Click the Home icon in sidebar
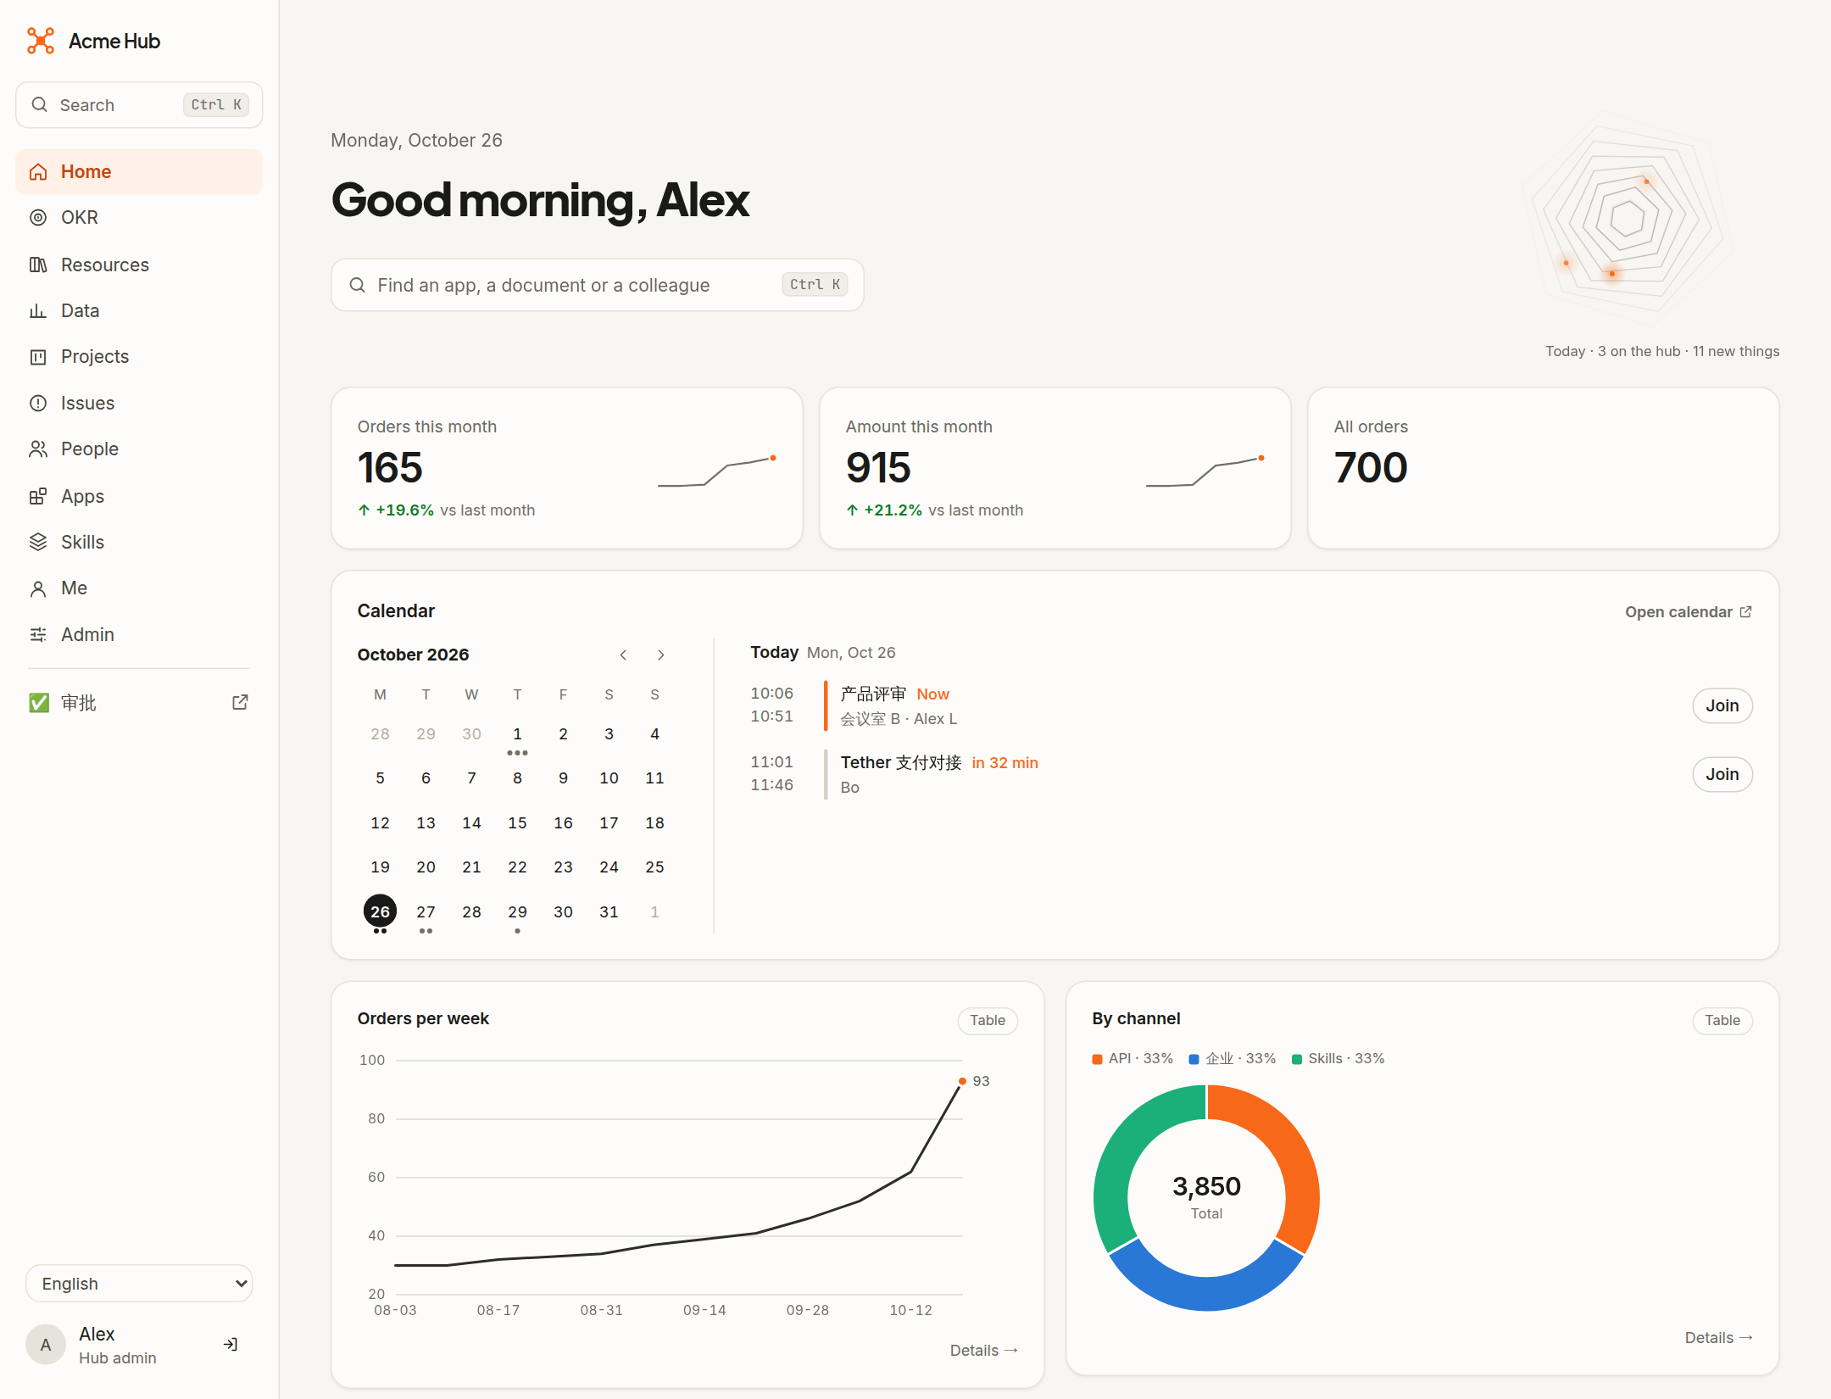The height and width of the screenshot is (1399, 1831). coord(38,172)
